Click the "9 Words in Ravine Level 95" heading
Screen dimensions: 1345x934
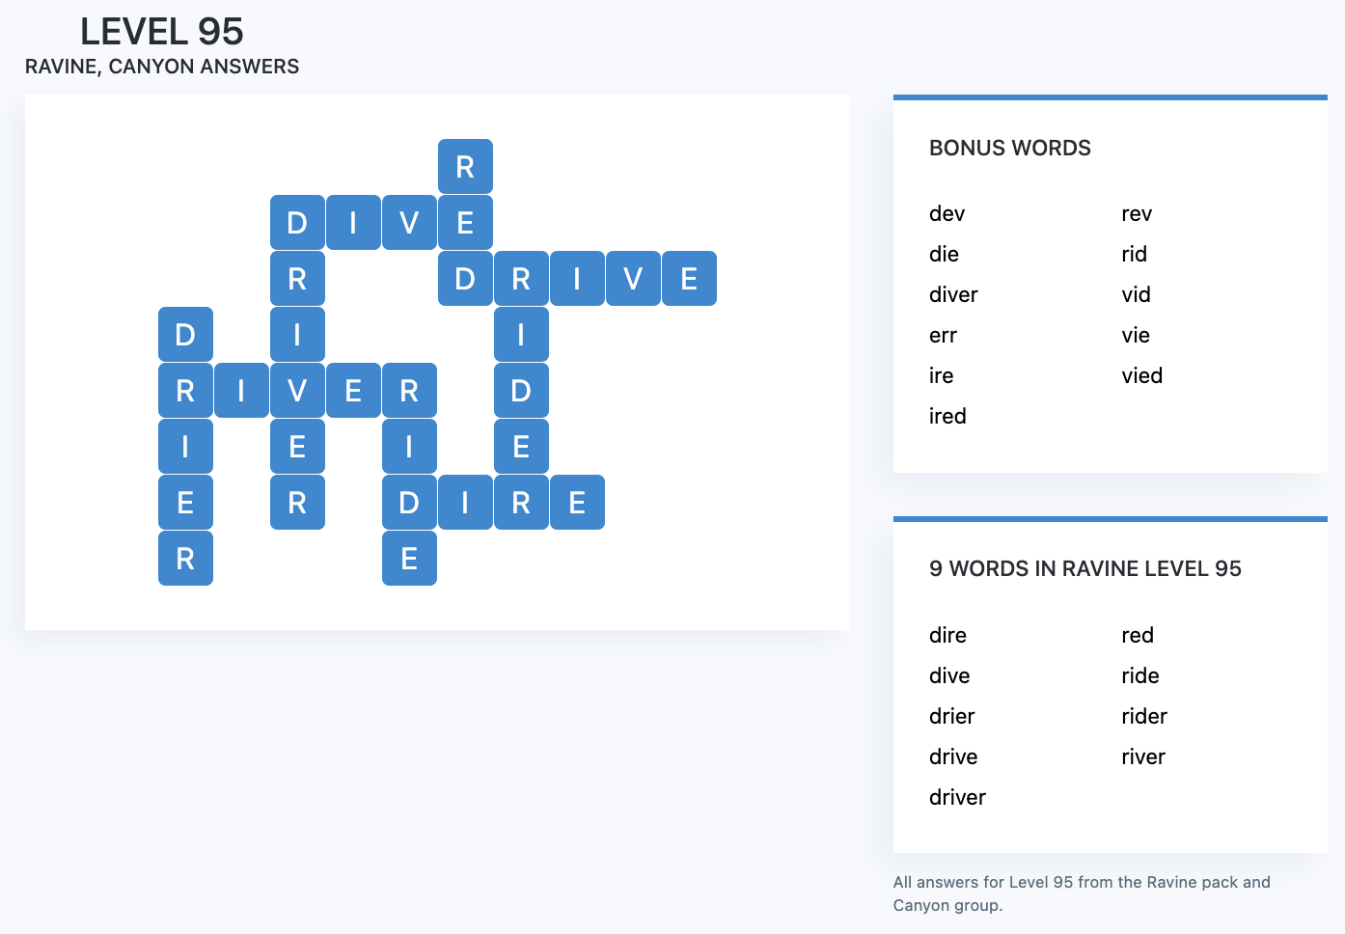(x=1084, y=569)
